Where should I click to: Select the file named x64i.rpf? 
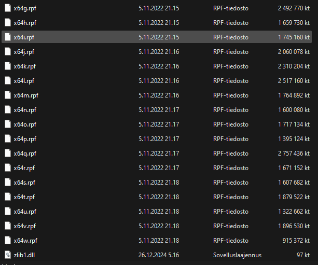coord(24,37)
